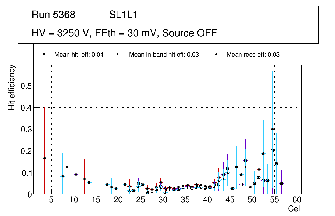Click the 'Mean reco eff: 0.03' legend label

coord(253,55)
